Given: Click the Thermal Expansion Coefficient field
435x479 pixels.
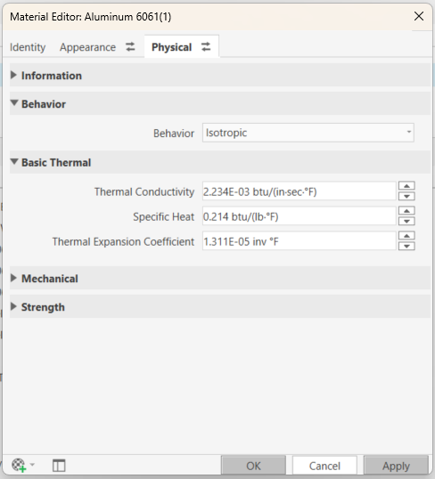Looking at the screenshot, I should click(300, 241).
